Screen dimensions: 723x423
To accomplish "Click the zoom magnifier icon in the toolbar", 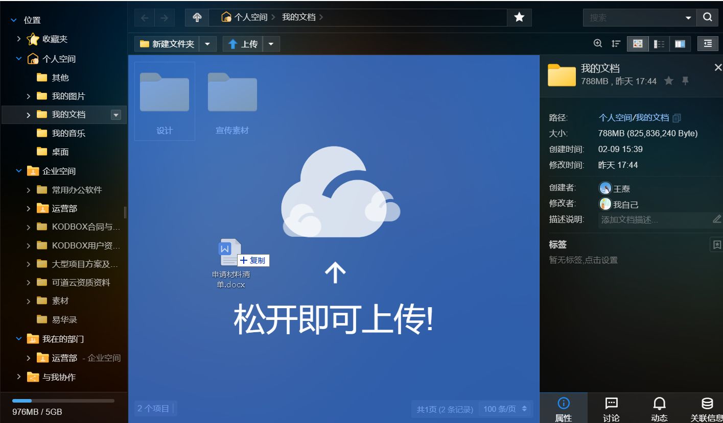I will pyautogui.click(x=597, y=43).
